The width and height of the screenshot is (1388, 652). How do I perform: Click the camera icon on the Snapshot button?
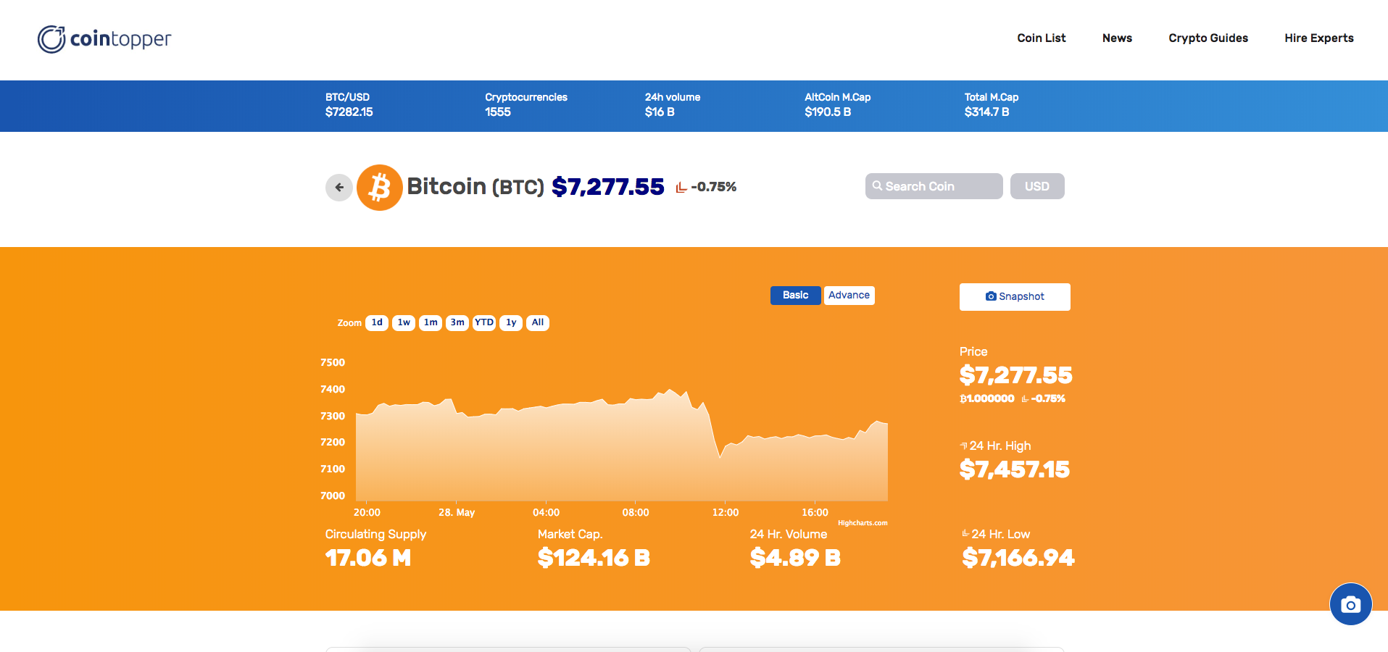point(990,296)
